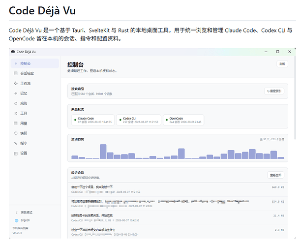Click the 规则 rules icon
Viewport: 300px width, 246px height.
[x=16, y=103]
